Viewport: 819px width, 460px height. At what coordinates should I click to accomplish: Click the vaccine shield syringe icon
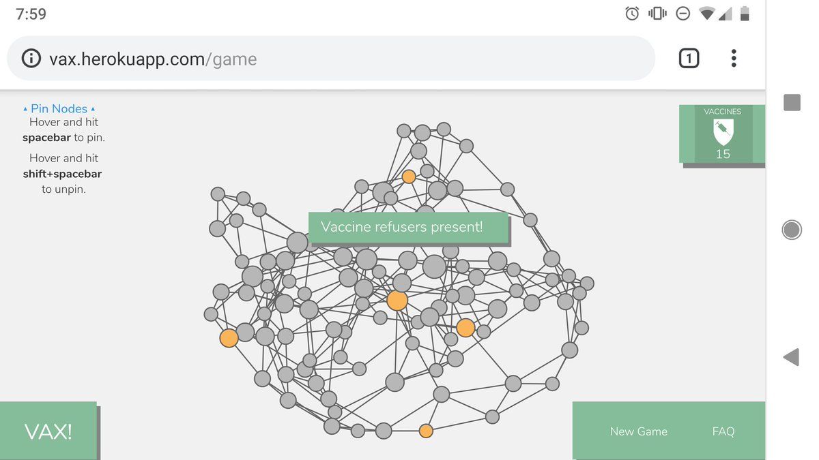tap(723, 131)
